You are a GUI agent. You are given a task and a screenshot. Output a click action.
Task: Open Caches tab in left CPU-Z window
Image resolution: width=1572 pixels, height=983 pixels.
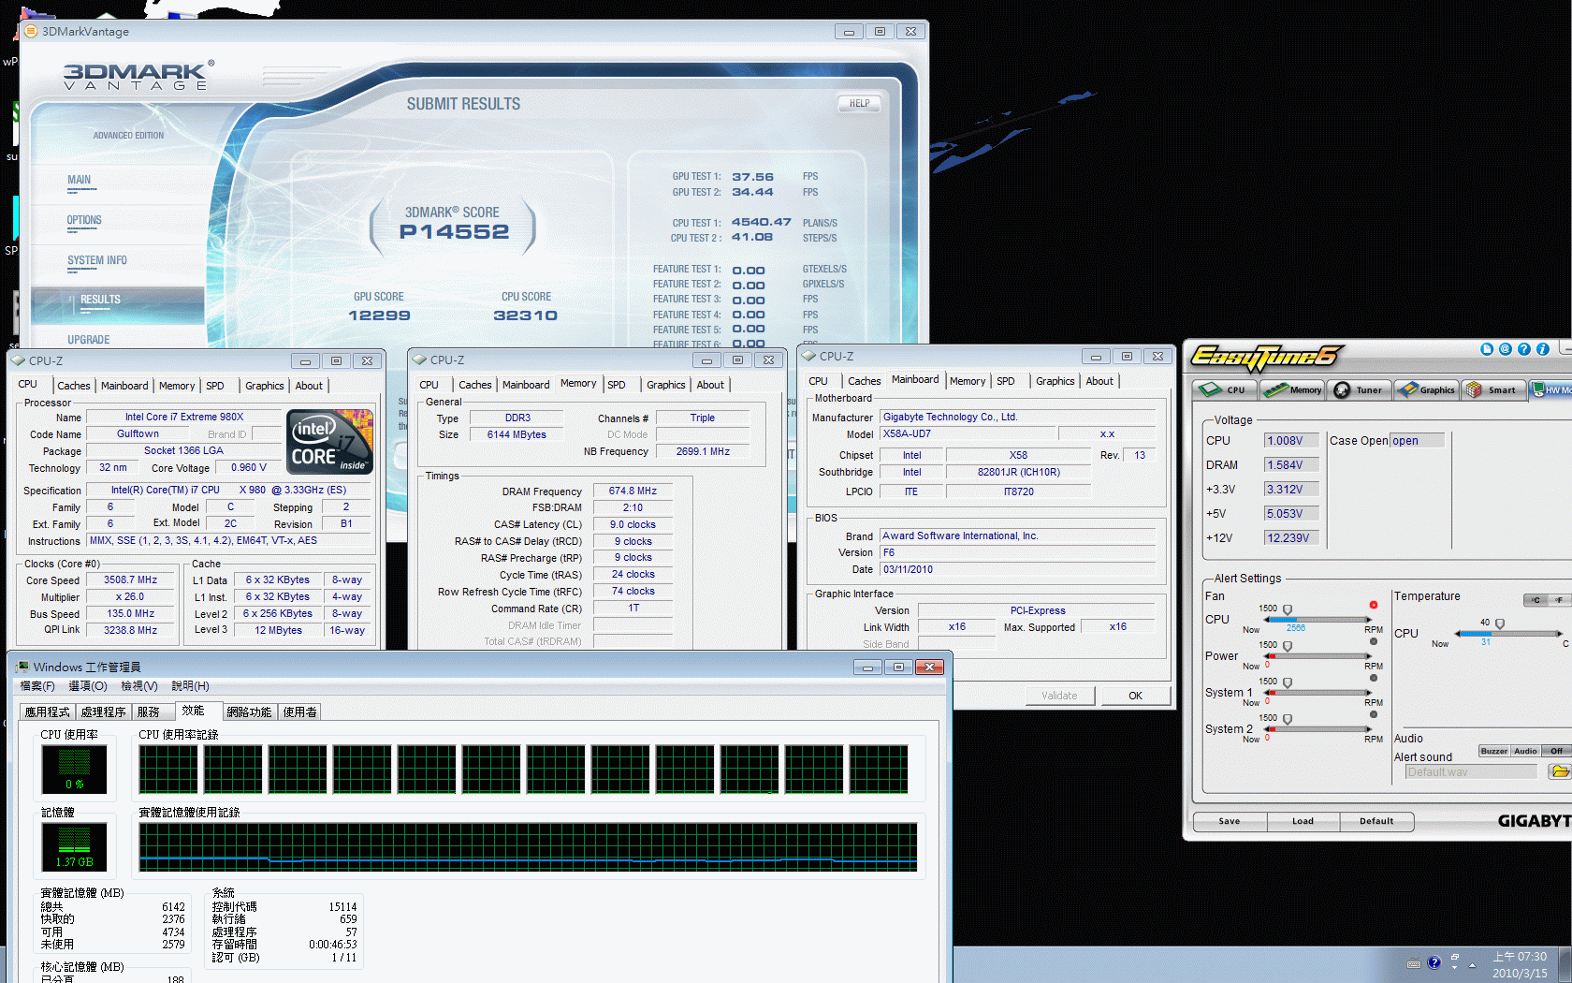74,386
